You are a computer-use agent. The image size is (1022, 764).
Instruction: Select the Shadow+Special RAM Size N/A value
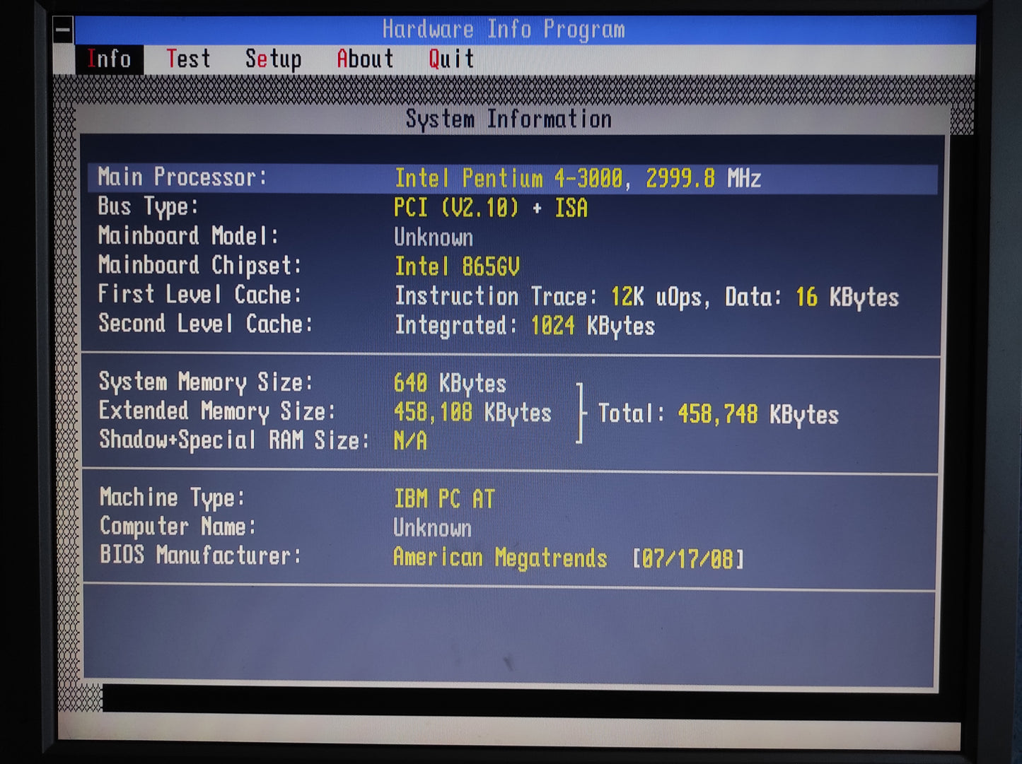(x=410, y=441)
